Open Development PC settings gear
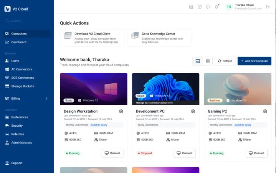The width and height of the screenshot is (276, 173). coord(193,111)
